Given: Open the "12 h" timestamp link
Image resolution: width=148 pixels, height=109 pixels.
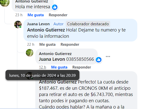Looking at the screenshot, I should [43, 67].
